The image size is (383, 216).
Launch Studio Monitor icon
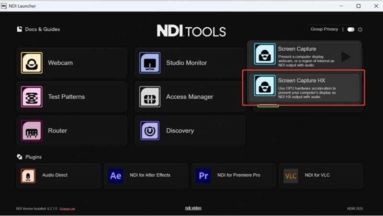150,63
